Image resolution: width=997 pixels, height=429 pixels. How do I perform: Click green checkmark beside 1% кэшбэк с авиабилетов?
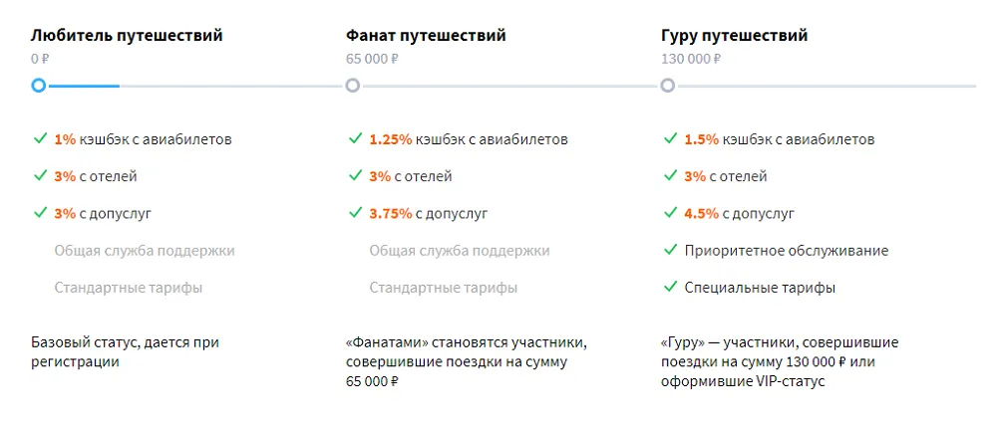click(x=40, y=138)
